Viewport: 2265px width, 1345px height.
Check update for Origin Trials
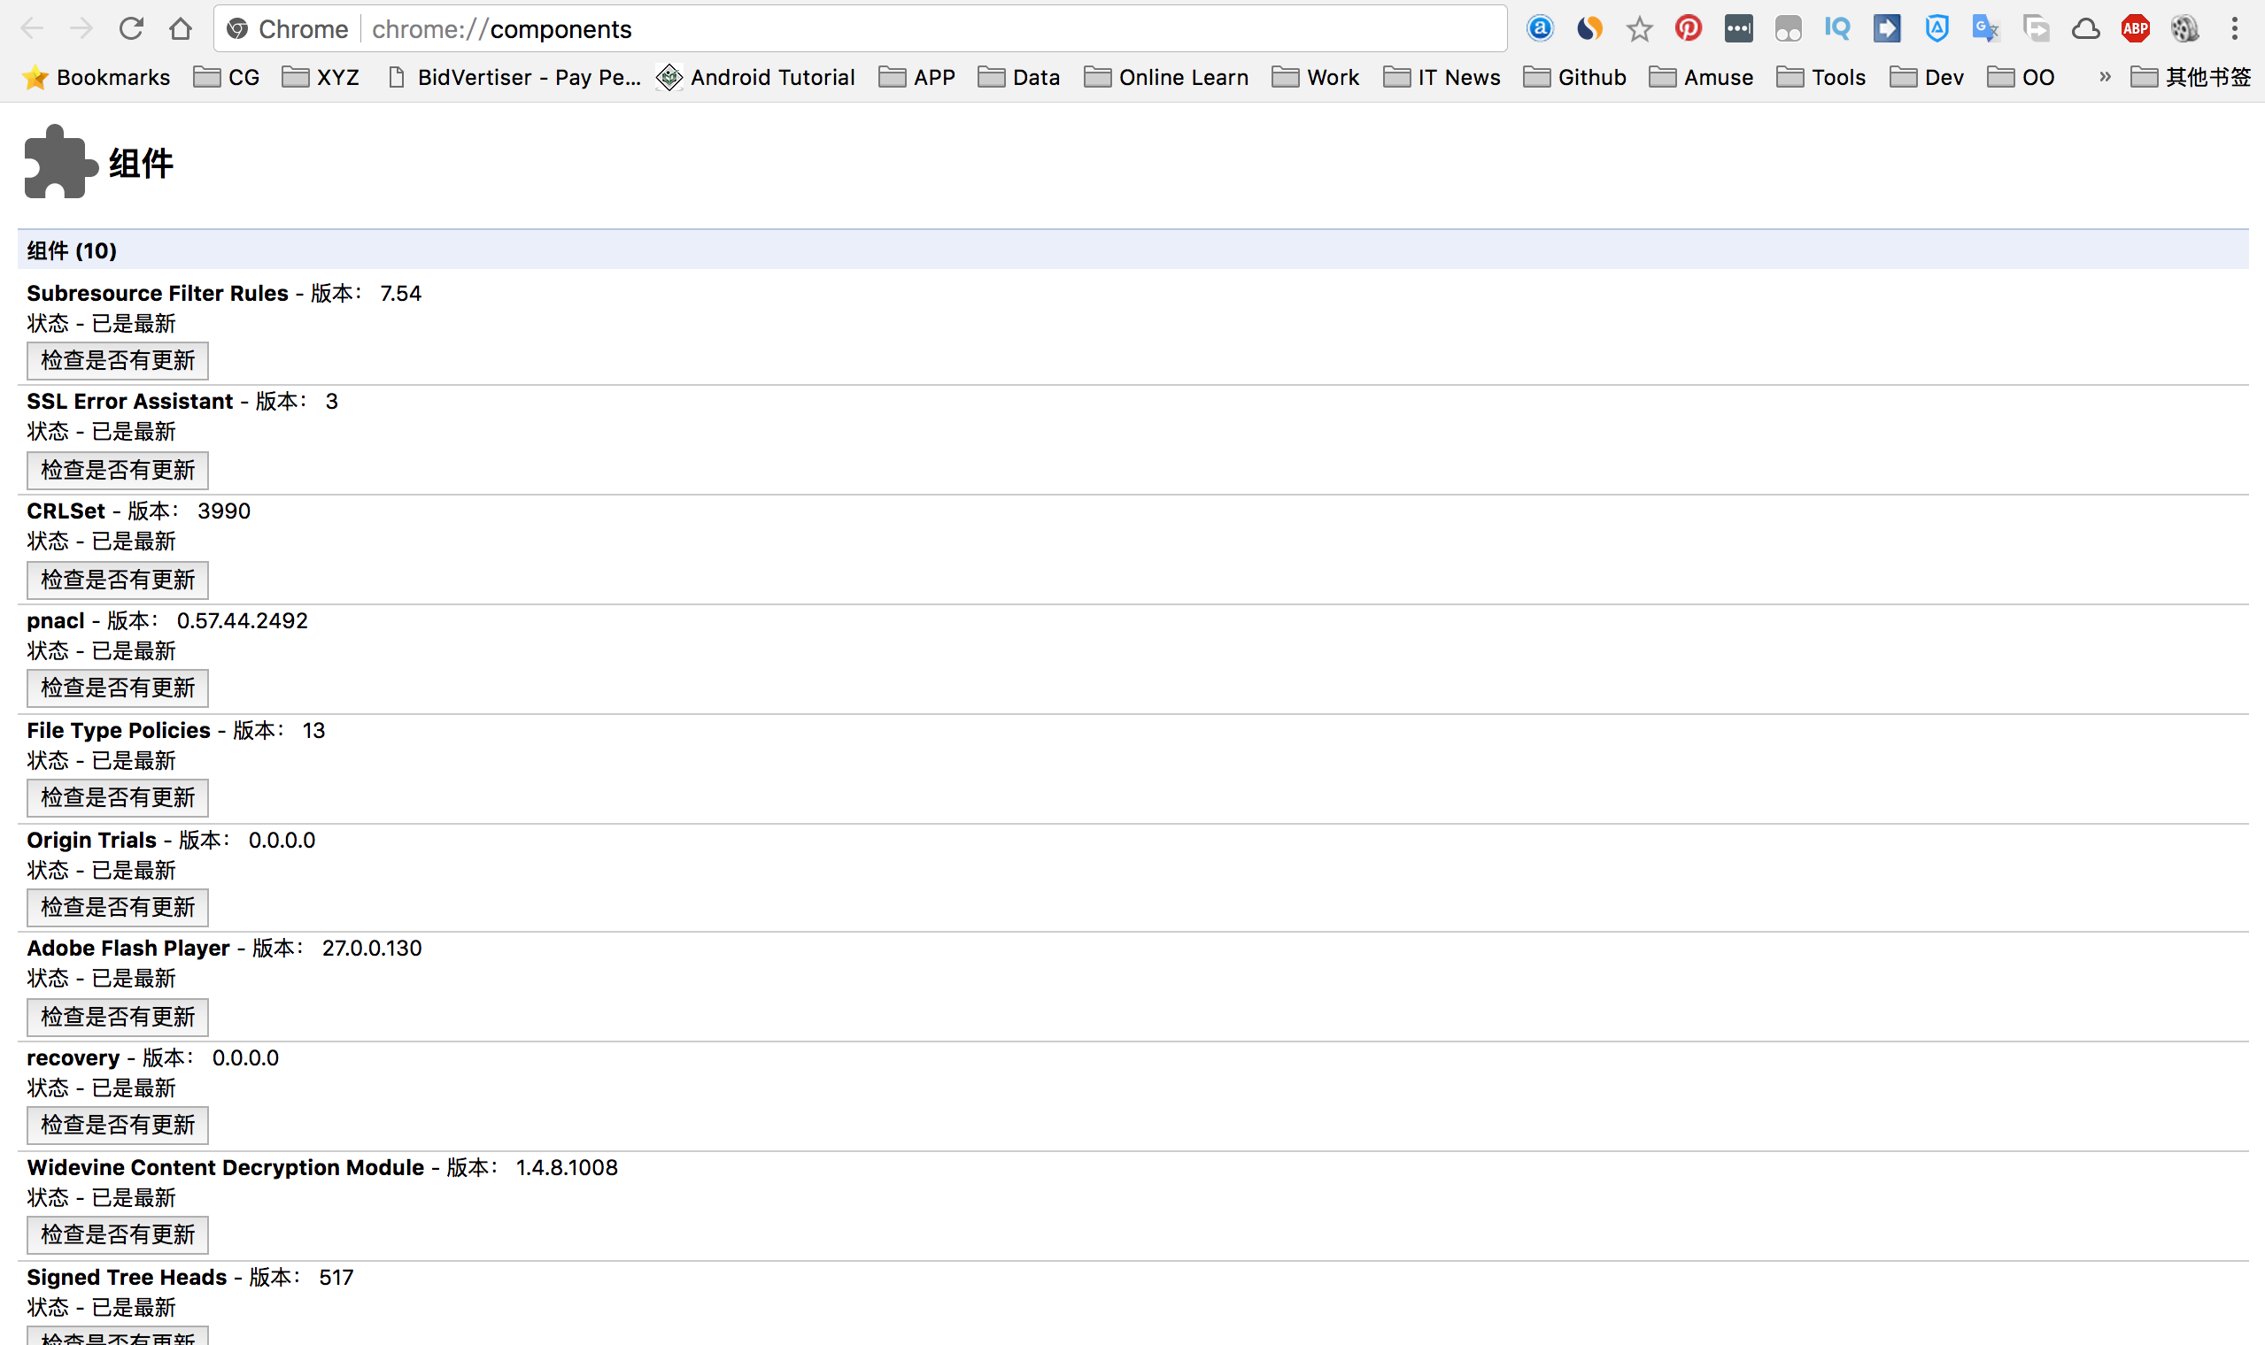tap(118, 907)
